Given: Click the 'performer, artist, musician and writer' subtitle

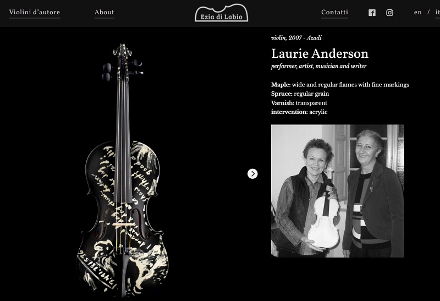Looking at the screenshot, I should 319,66.
